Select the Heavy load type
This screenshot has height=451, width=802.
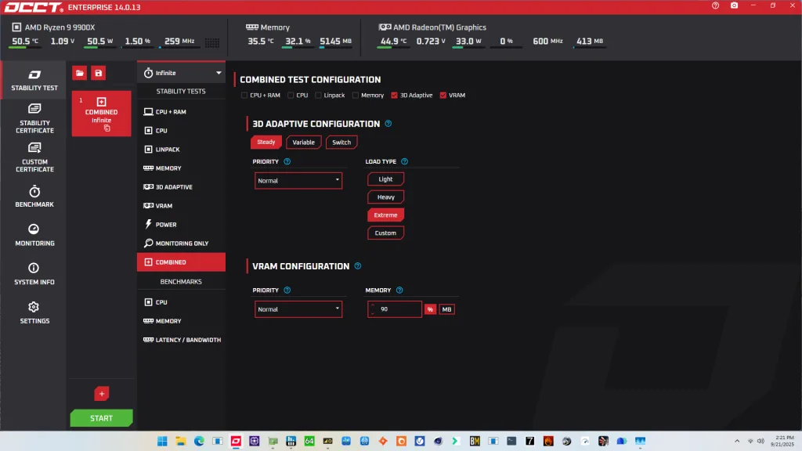[x=385, y=197]
